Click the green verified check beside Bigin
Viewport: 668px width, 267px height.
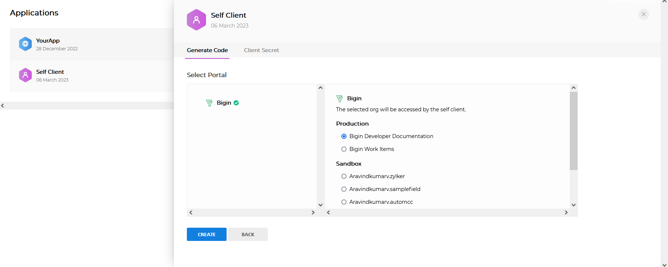236,103
